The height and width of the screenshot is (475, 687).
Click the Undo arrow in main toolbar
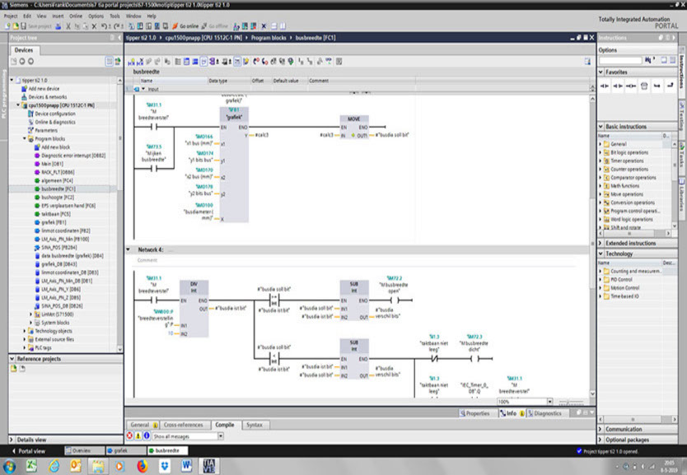tap(104, 26)
